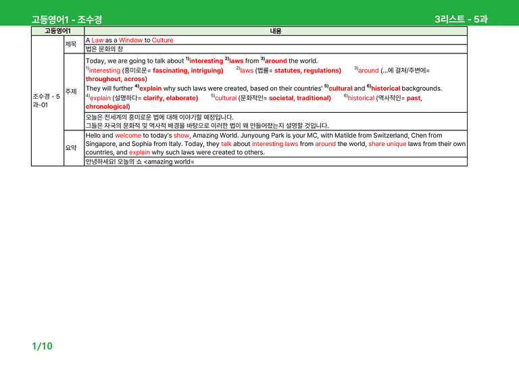Screen dimensions: 519x367
Task: Click synonyms statutes, regulations
Action: tap(307, 70)
